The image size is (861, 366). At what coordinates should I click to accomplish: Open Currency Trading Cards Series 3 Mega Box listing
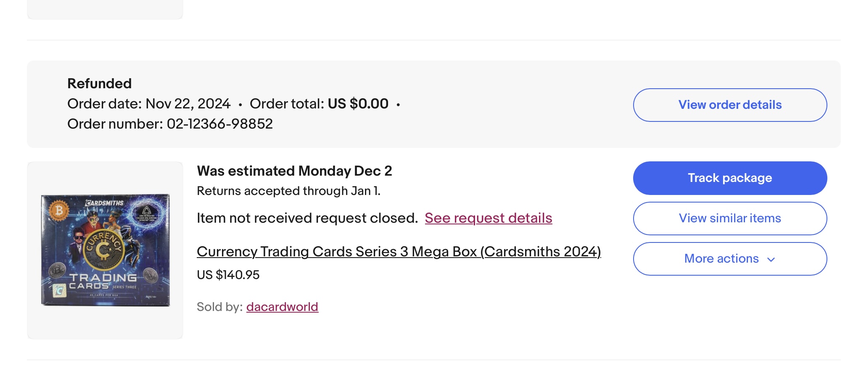tap(399, 252)
